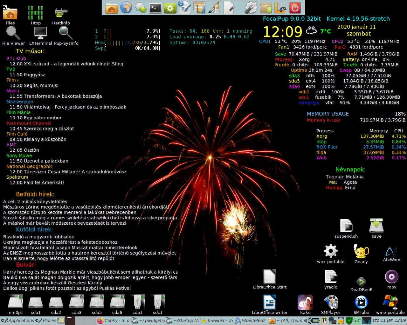407x325 pixels.
Task: Run the suspend.sh script icon
Action: 346,229
